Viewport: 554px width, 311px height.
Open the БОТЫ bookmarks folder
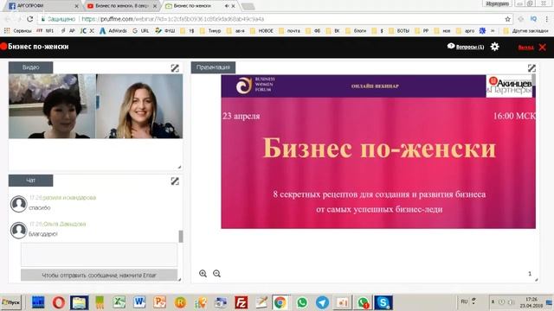[399, 31]
